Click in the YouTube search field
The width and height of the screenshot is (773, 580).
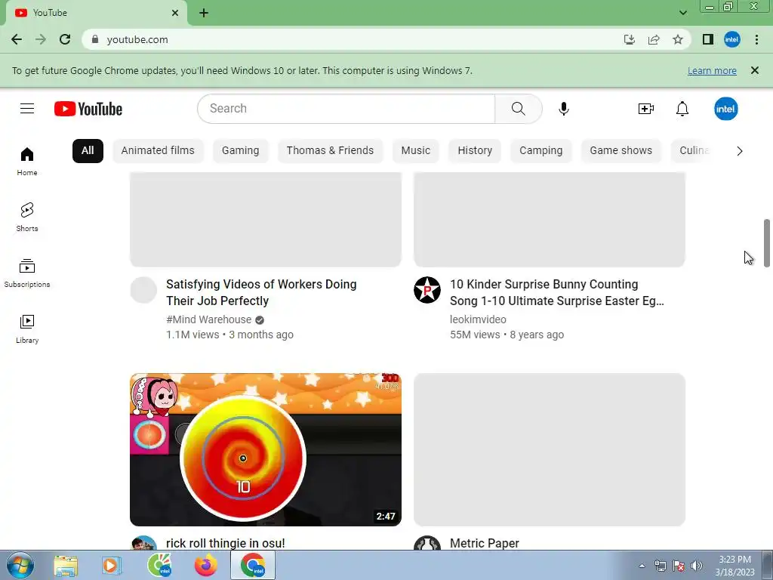click(346, 109)
